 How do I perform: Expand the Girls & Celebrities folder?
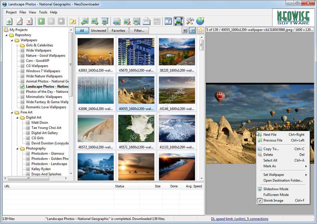[17, 45]
